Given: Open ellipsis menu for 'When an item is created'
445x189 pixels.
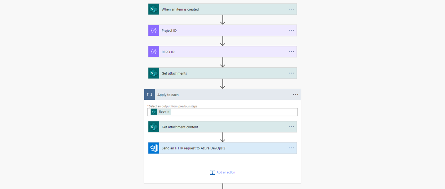Looking at the screenshot, I should coord(291,9).
